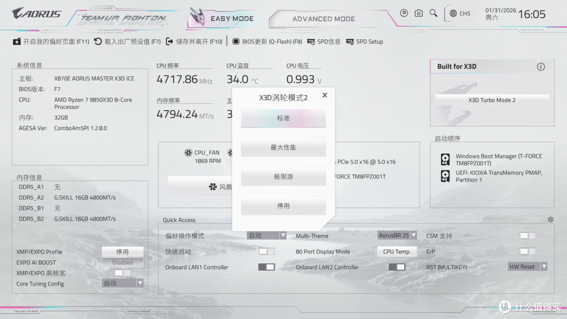Click UEFI KIOXIA TransMemory drive icon

tap(445, 176)
